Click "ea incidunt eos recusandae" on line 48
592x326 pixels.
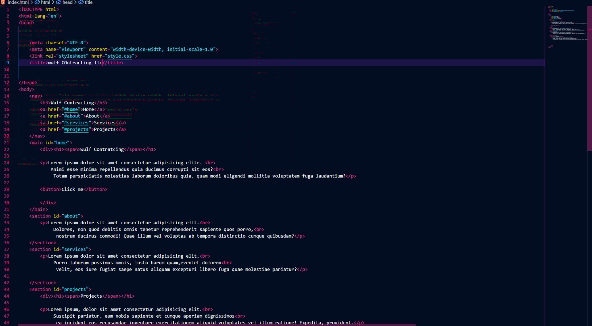[91, 323]
